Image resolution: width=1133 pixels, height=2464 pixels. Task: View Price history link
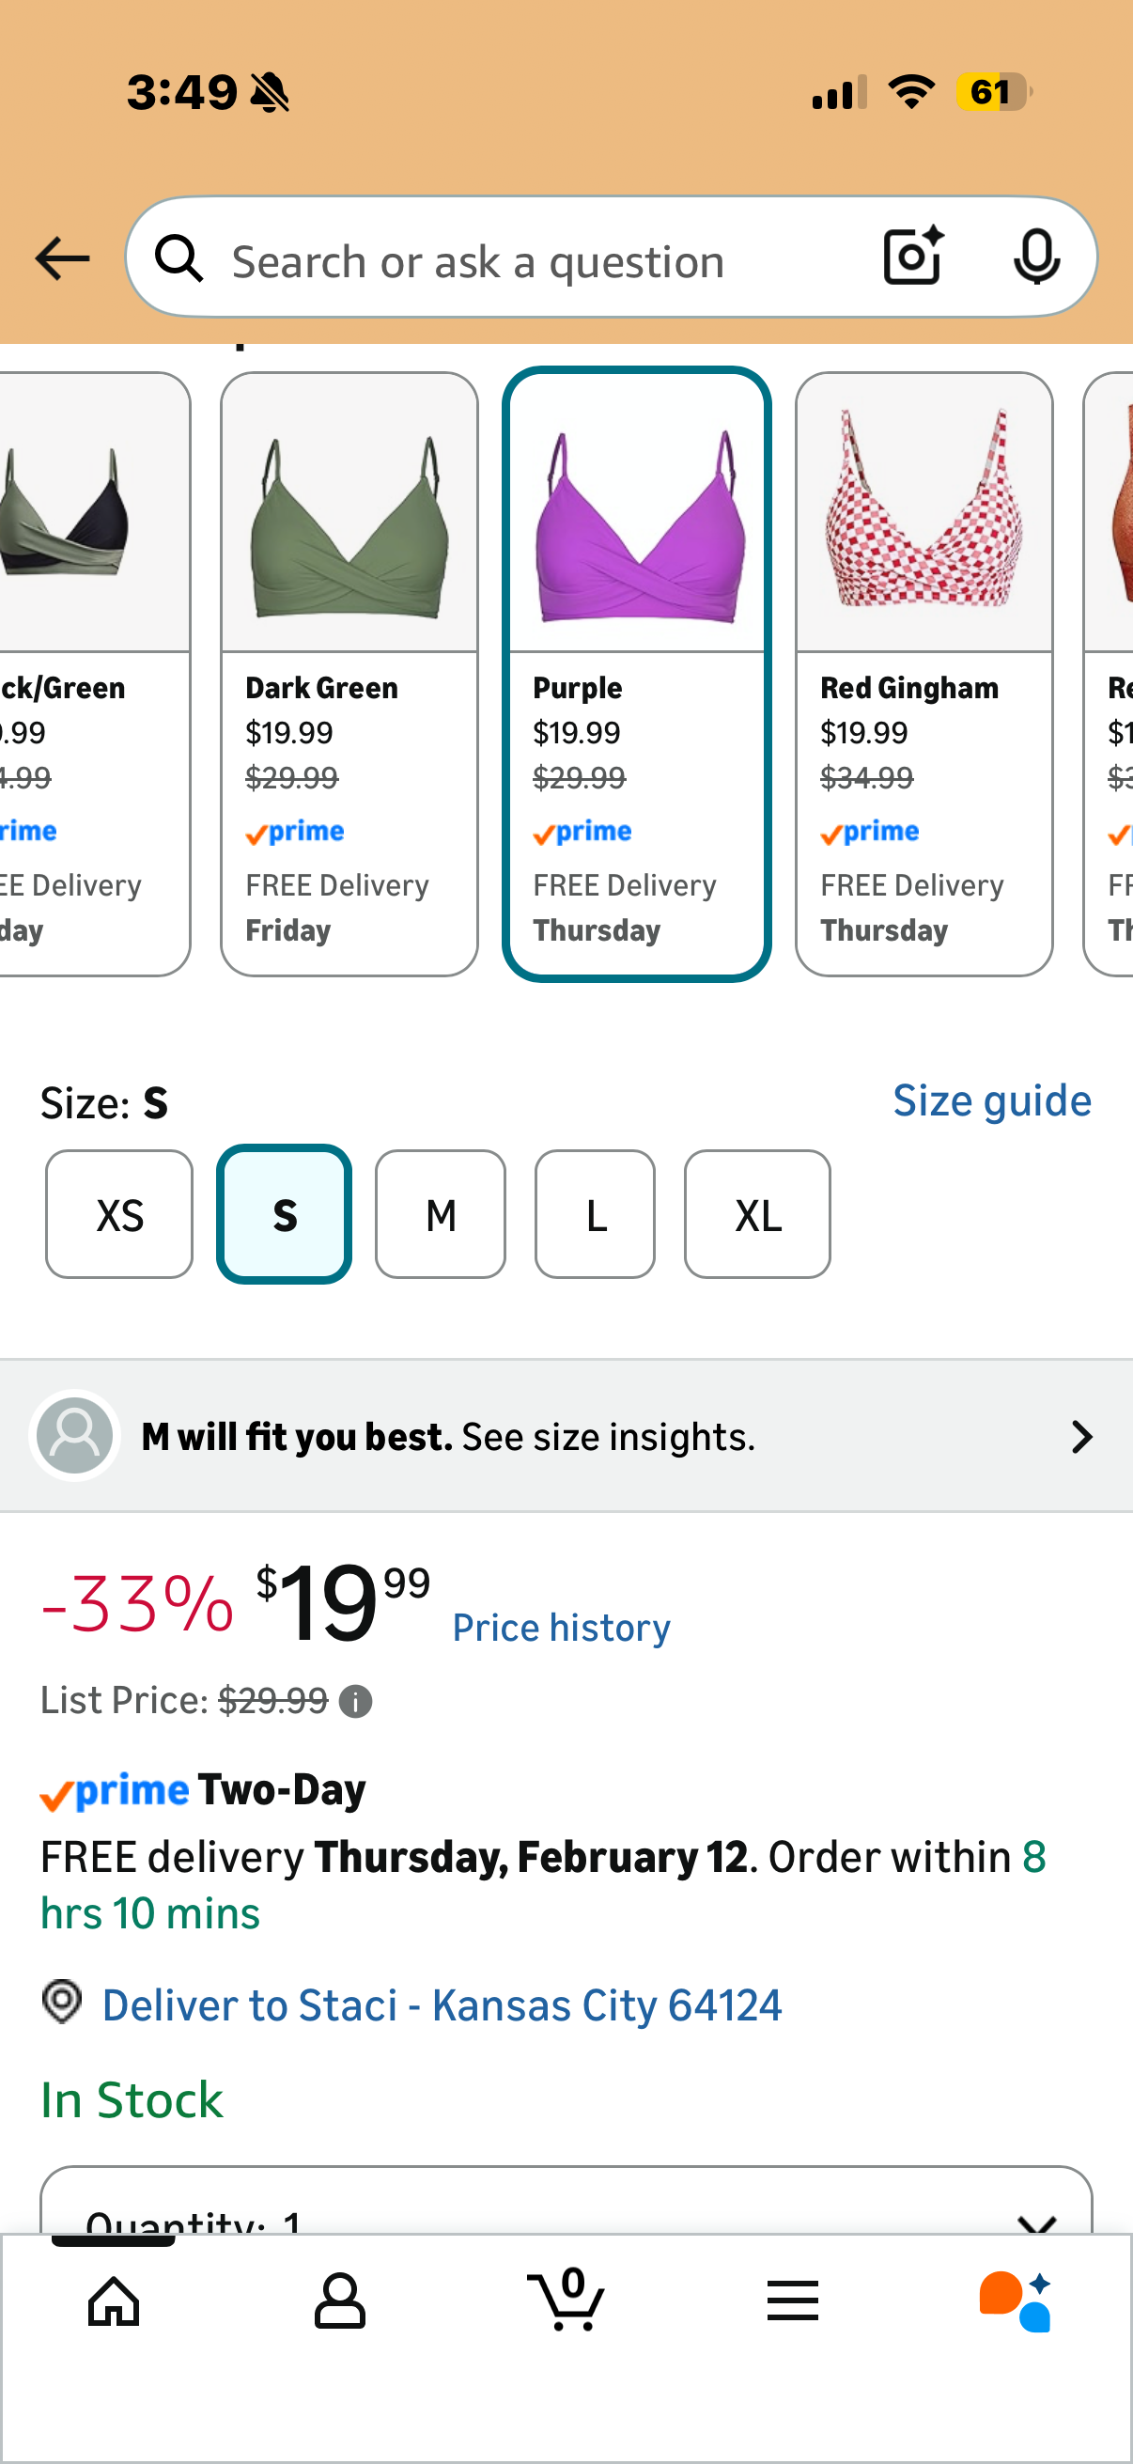561,1628
